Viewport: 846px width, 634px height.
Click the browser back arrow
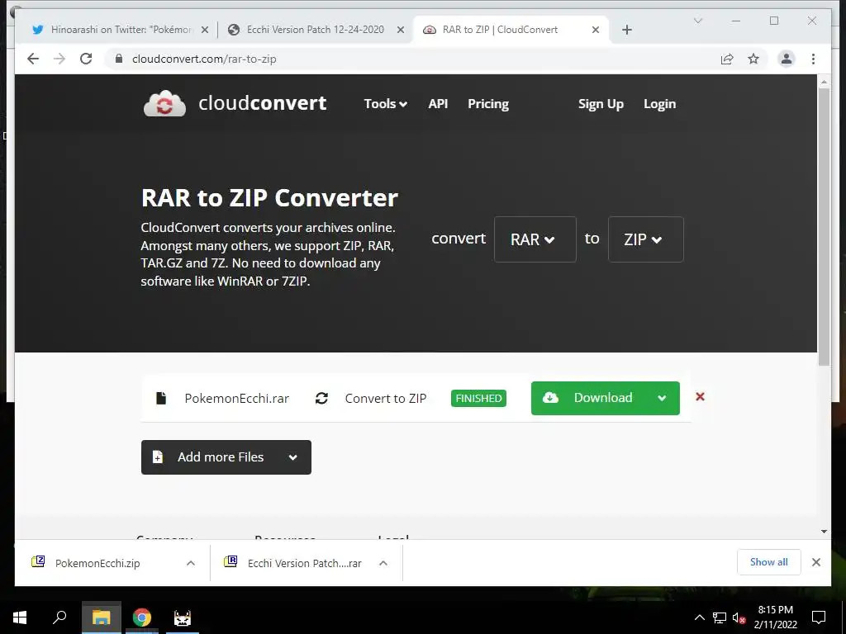(x=33, y=59)
